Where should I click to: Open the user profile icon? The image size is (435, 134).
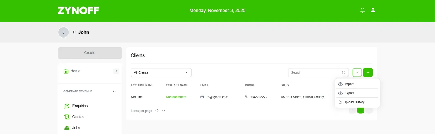pyautogui.click(x=373, y=10)
